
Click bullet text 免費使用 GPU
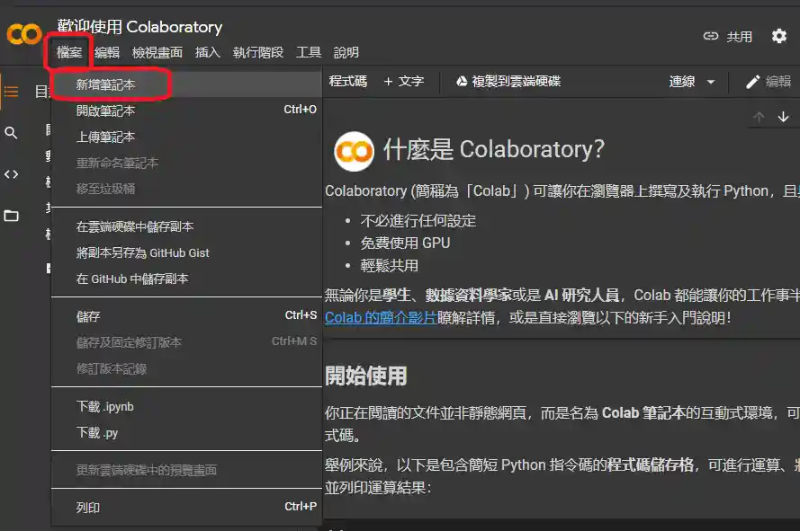click(405, 243)
